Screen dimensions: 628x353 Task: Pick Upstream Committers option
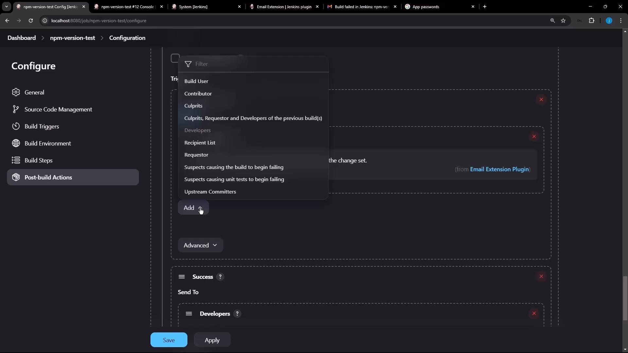point(253,192)
